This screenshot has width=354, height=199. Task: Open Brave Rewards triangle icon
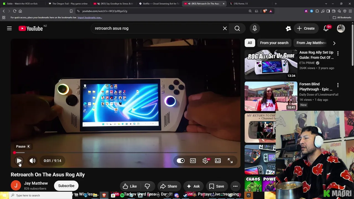pyautogui.click(x=270, y=11)
